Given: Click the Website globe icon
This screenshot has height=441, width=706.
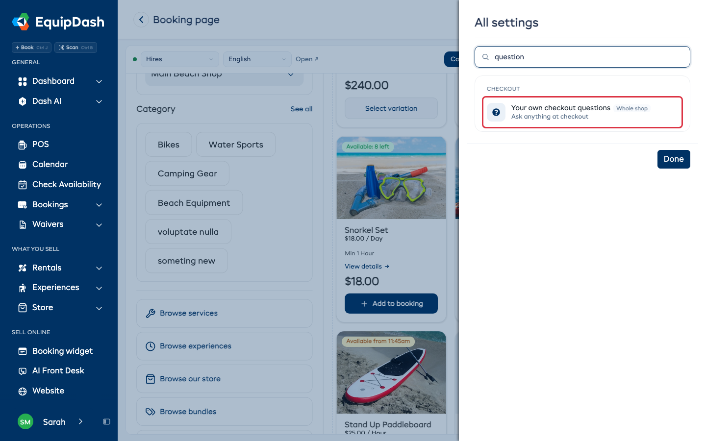Looking at the screenshot, I should [x=23, y=391].
